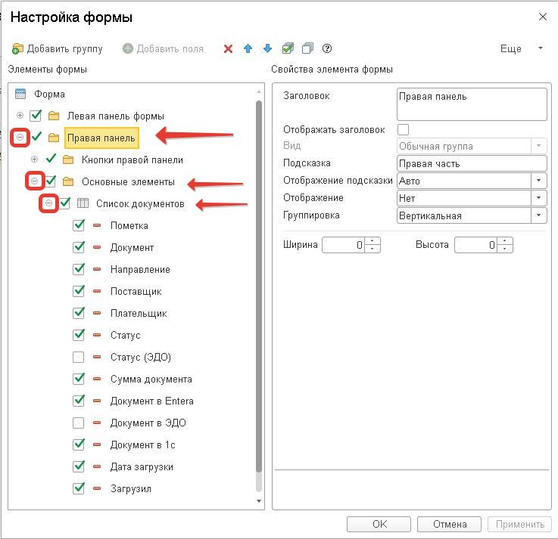558x539 pixels.
Task: Select the Список документов table icon
Action: (x=83, y=203)
